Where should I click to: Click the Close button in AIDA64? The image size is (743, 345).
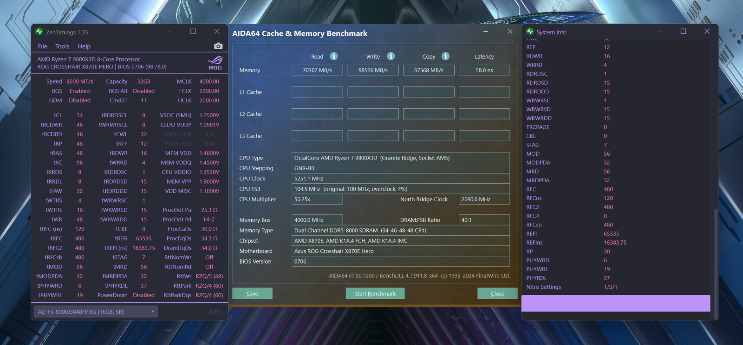tap(497, 293)
